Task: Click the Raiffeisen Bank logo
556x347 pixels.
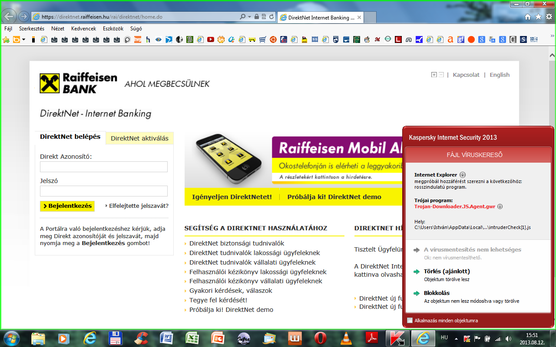Action: pos(79,83)
